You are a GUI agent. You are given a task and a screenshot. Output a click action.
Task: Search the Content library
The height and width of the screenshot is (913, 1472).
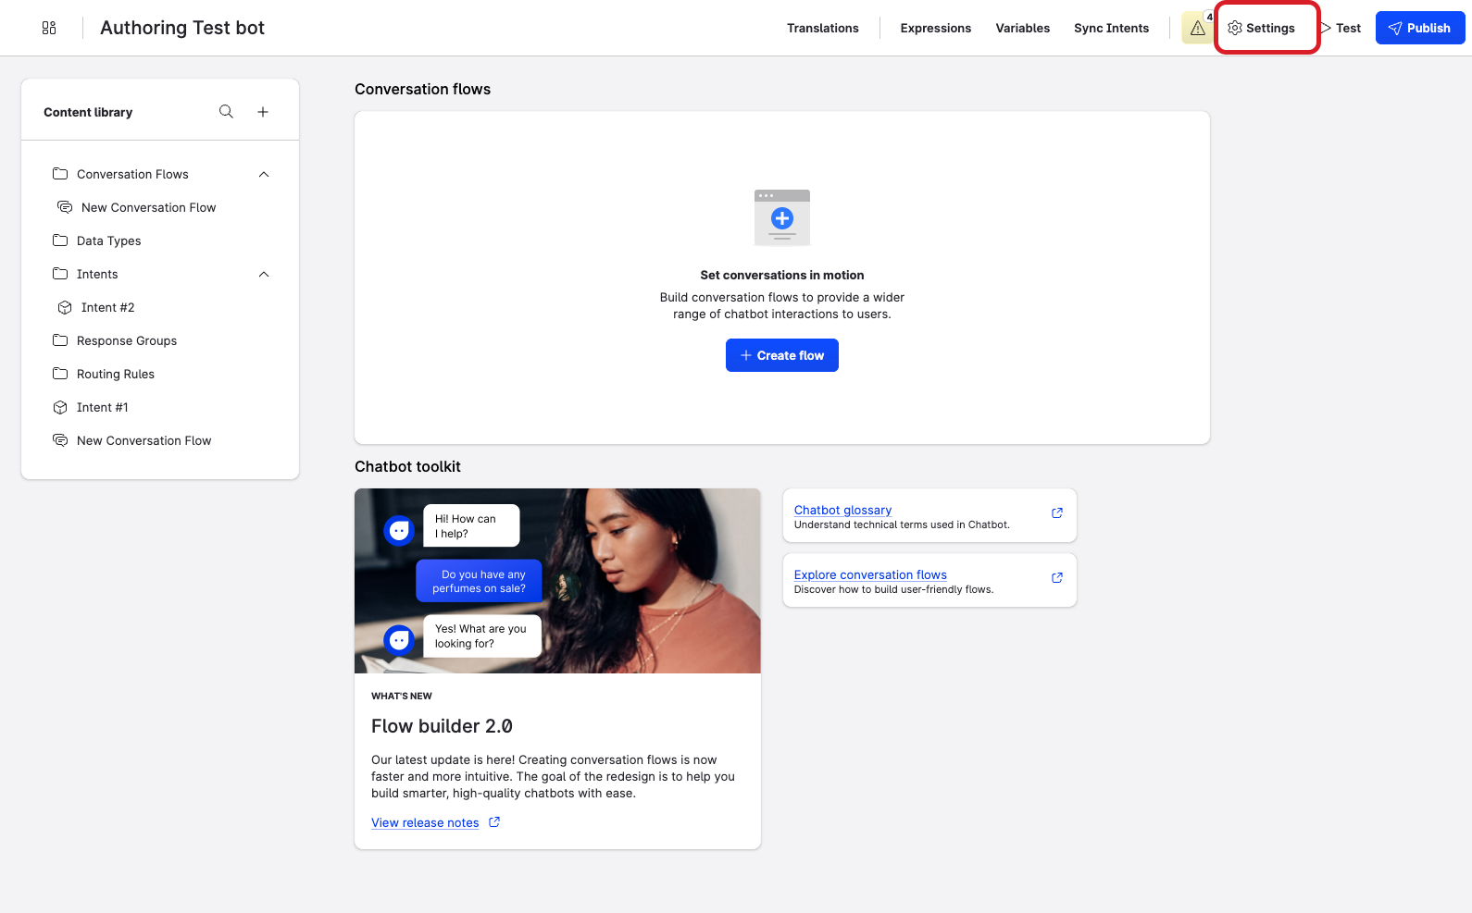pyautogui.click(x=226, y=112)
